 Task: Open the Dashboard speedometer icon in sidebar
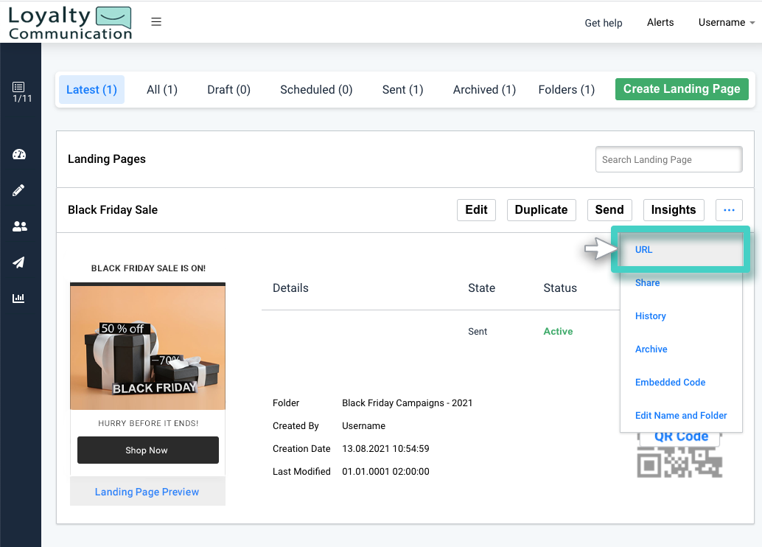[x=20, y=154]
